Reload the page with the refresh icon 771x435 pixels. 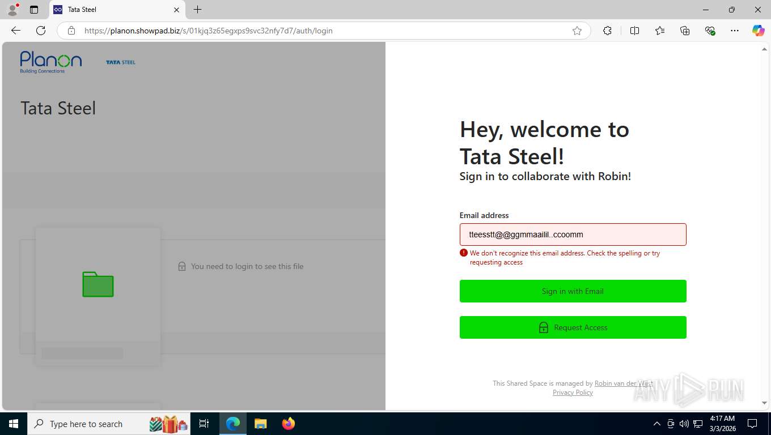point(41,31)
